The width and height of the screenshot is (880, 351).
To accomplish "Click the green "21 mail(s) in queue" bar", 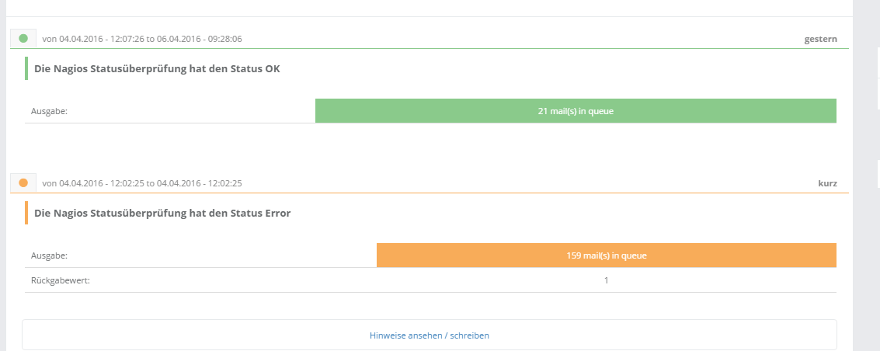I will click(x=576, y=111).
